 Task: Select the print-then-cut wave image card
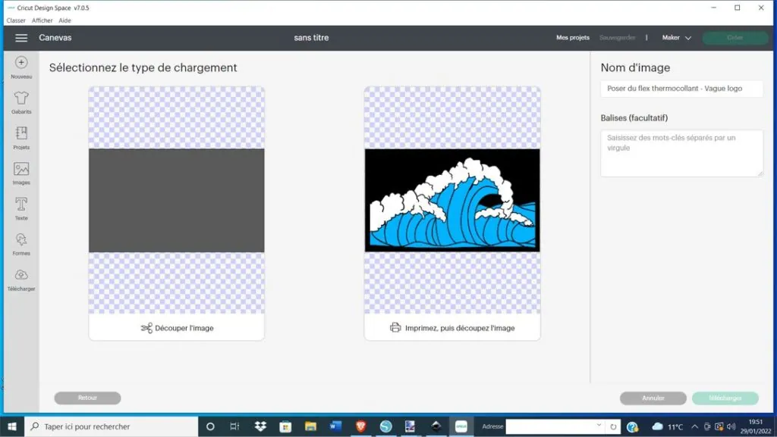point(452,214)
